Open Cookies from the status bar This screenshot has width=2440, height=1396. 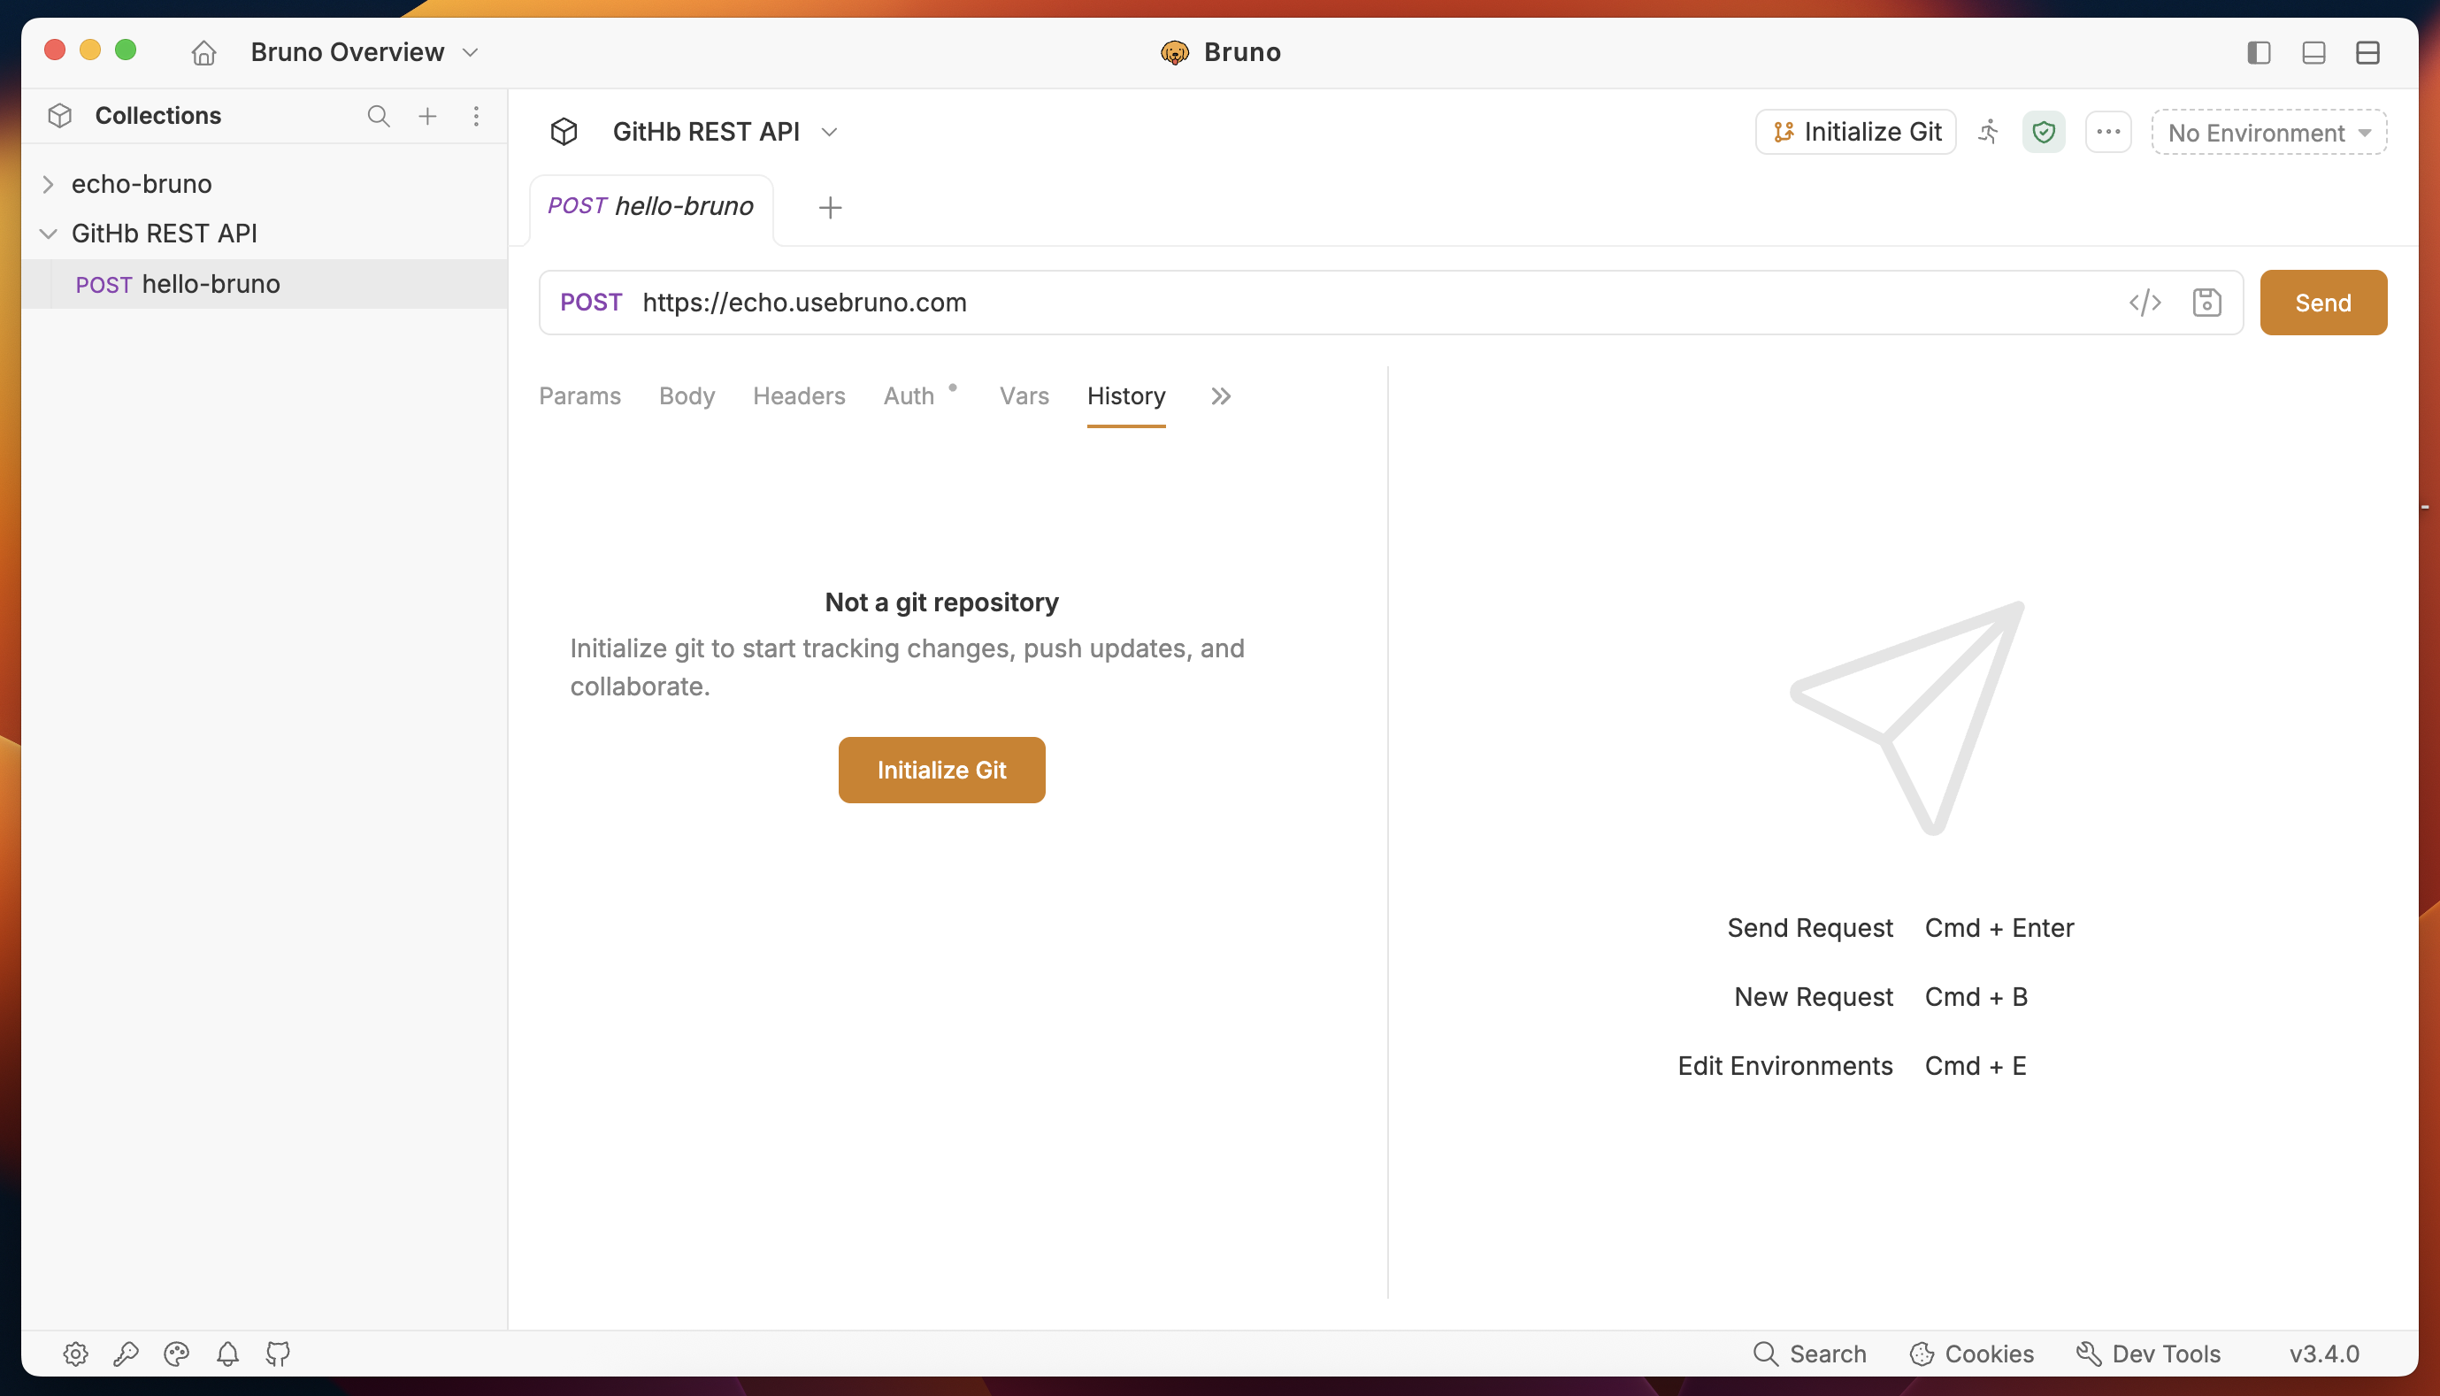[x=1972, y=1354]
